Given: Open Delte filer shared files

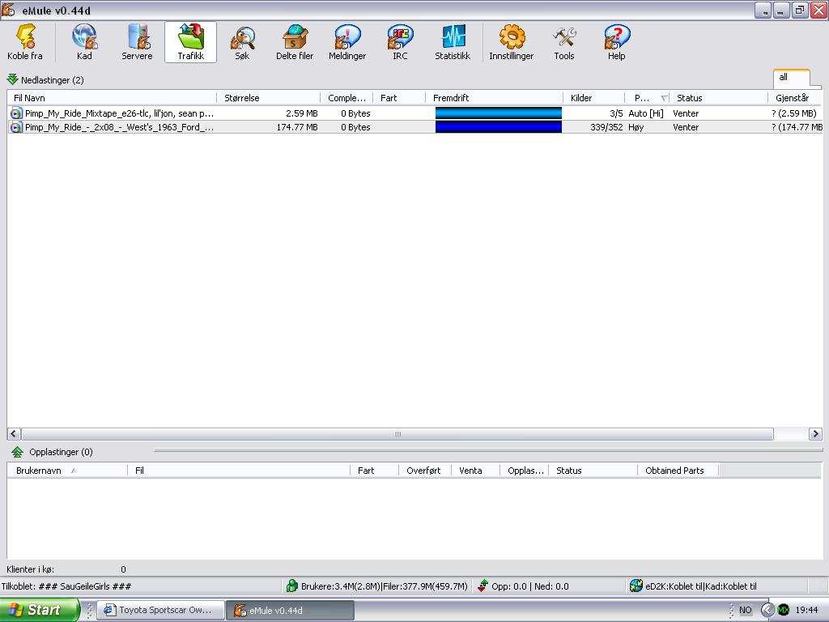Looking at the screenshot, I should coord(295,42).
